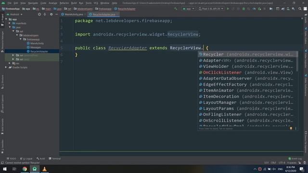Open MainActivity in project tree

click(x=37, y=43)
